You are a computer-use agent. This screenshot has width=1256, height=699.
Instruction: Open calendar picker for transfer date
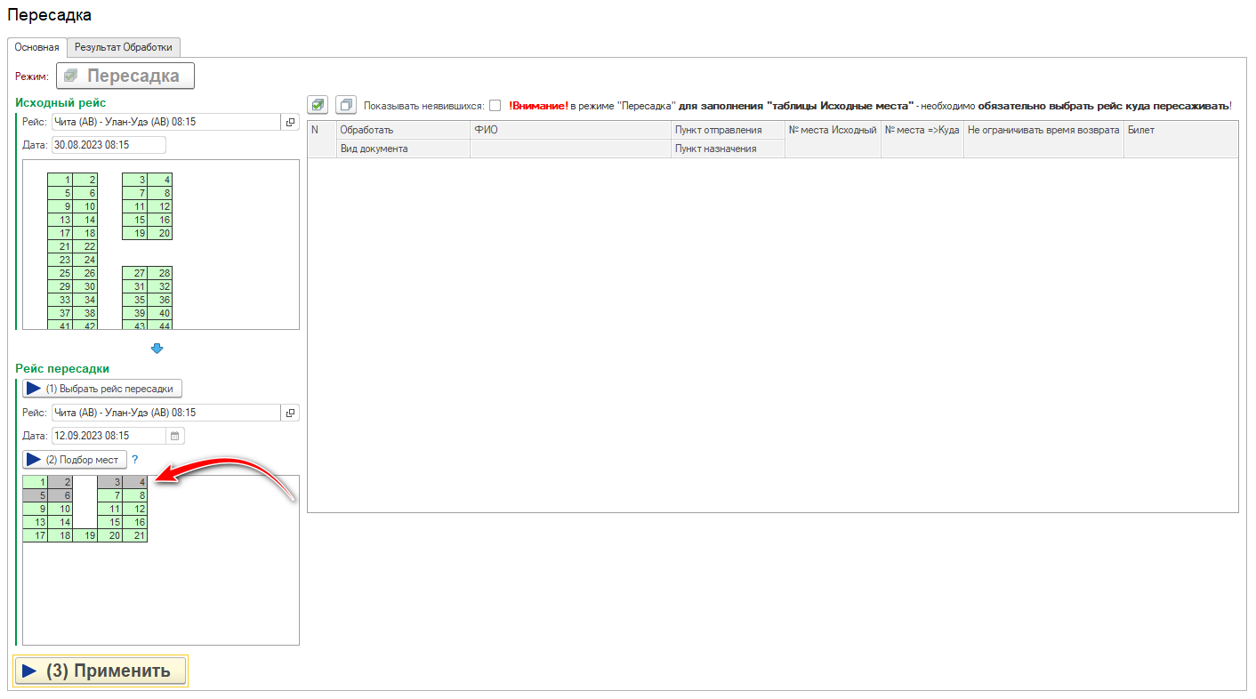coord(175,436)
